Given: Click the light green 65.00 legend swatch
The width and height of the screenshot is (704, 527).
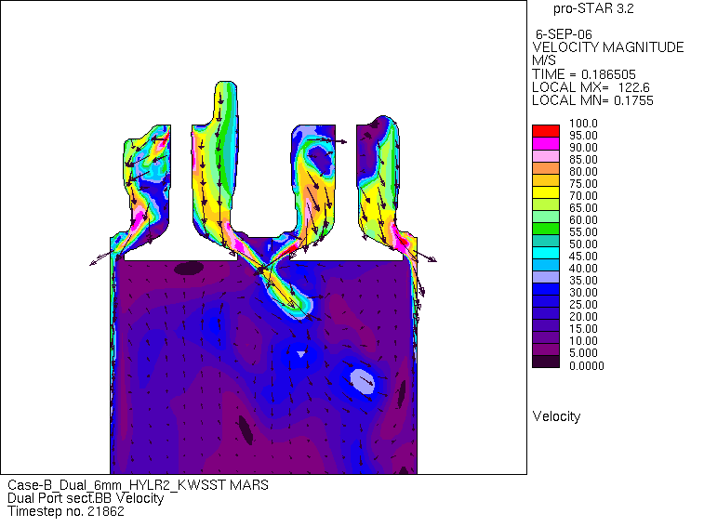Looking at the screenshot, I should point(546,216).
